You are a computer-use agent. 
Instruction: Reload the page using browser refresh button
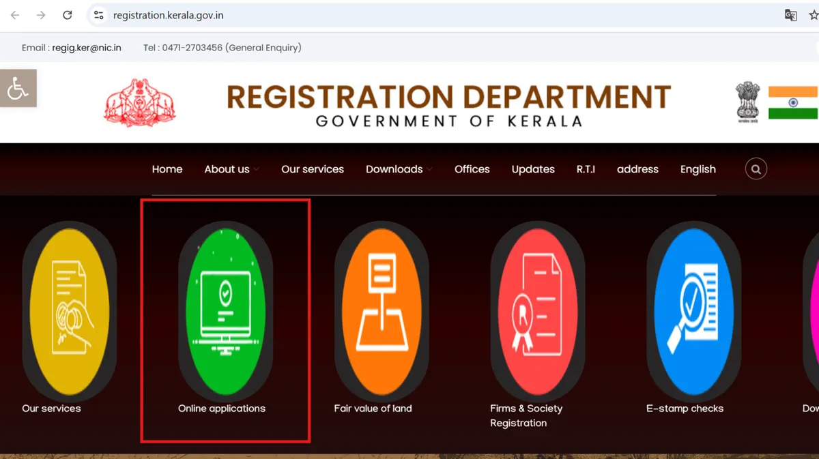click(67, 15)
